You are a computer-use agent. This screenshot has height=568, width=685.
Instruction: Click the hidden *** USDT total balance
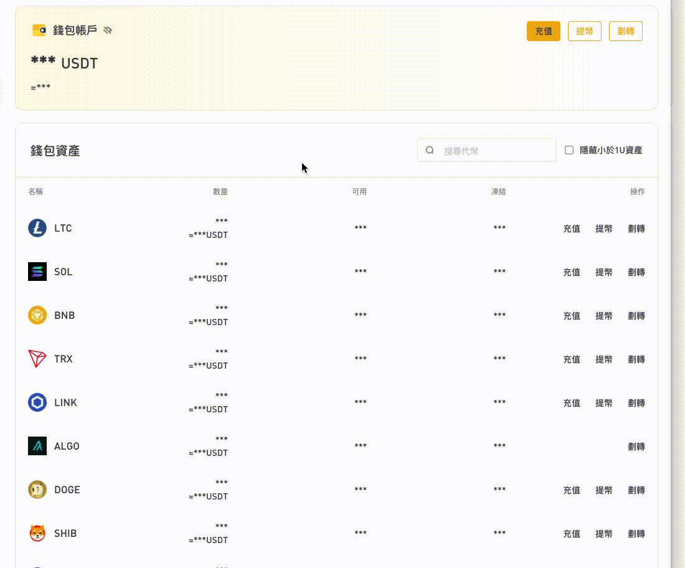click(64, 63)
